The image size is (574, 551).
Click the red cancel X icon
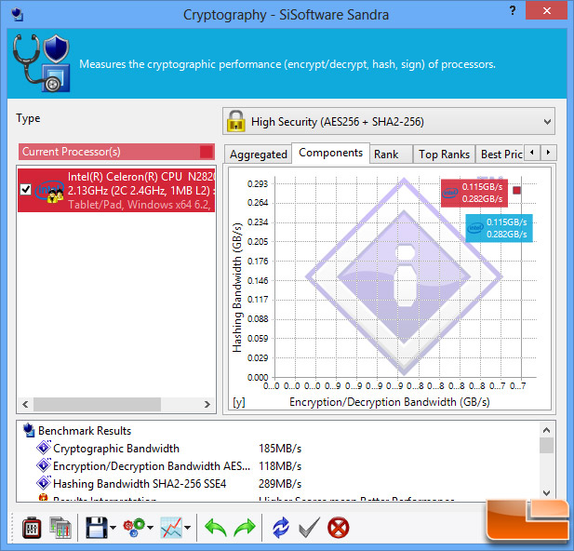[x=339, y=528]
